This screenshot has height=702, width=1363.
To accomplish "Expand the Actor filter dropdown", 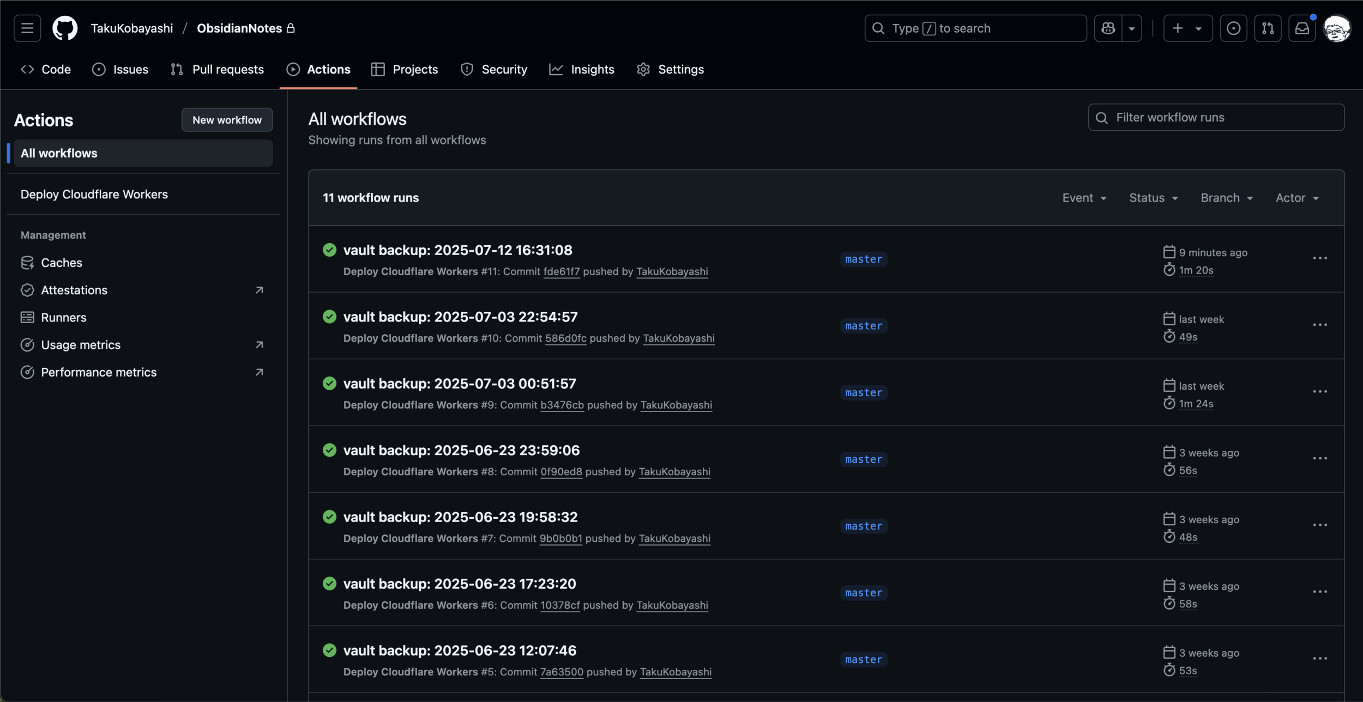I will [1296, 198].
